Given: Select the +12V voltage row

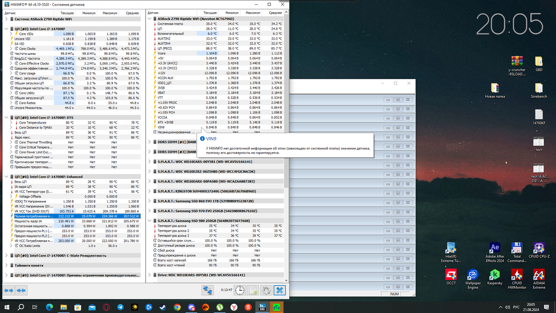Looking at the screenshot, I should (215, 73).
